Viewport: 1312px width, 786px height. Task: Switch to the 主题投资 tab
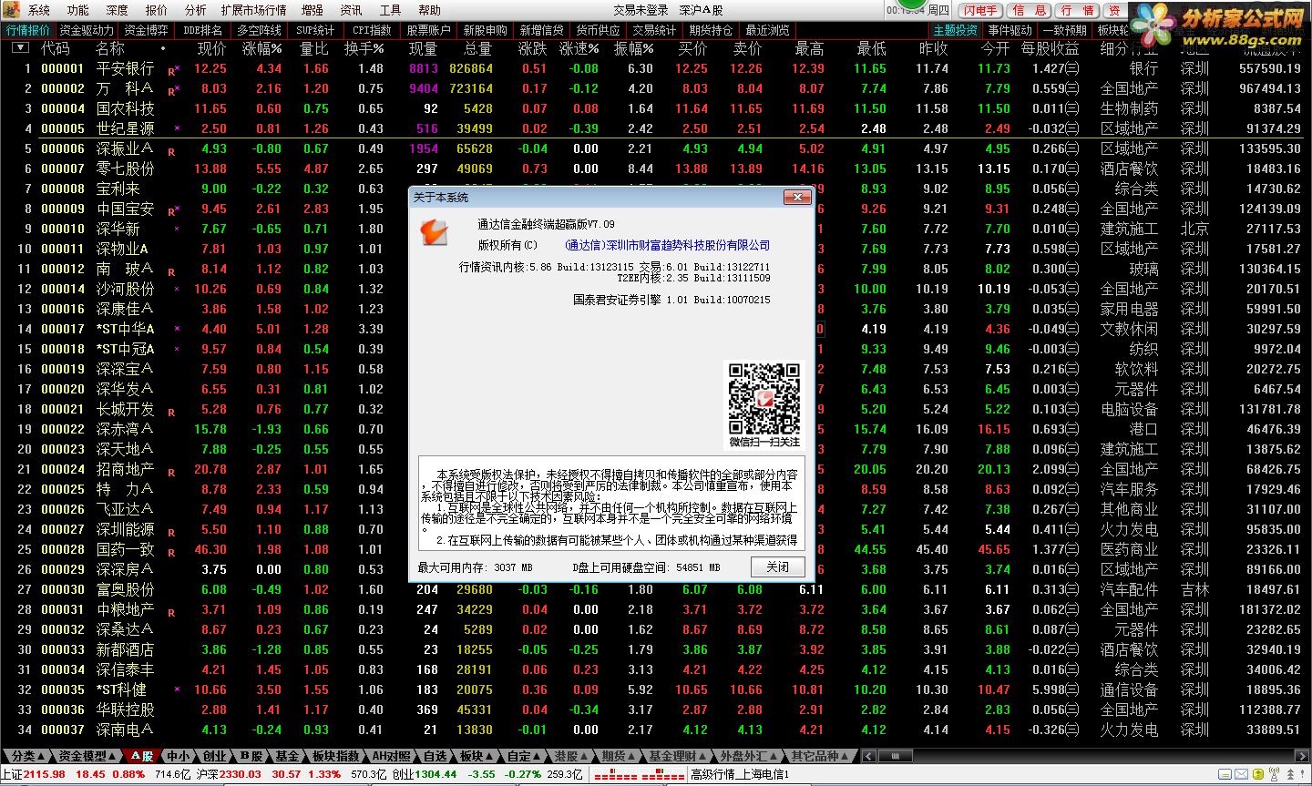point(956,30)
